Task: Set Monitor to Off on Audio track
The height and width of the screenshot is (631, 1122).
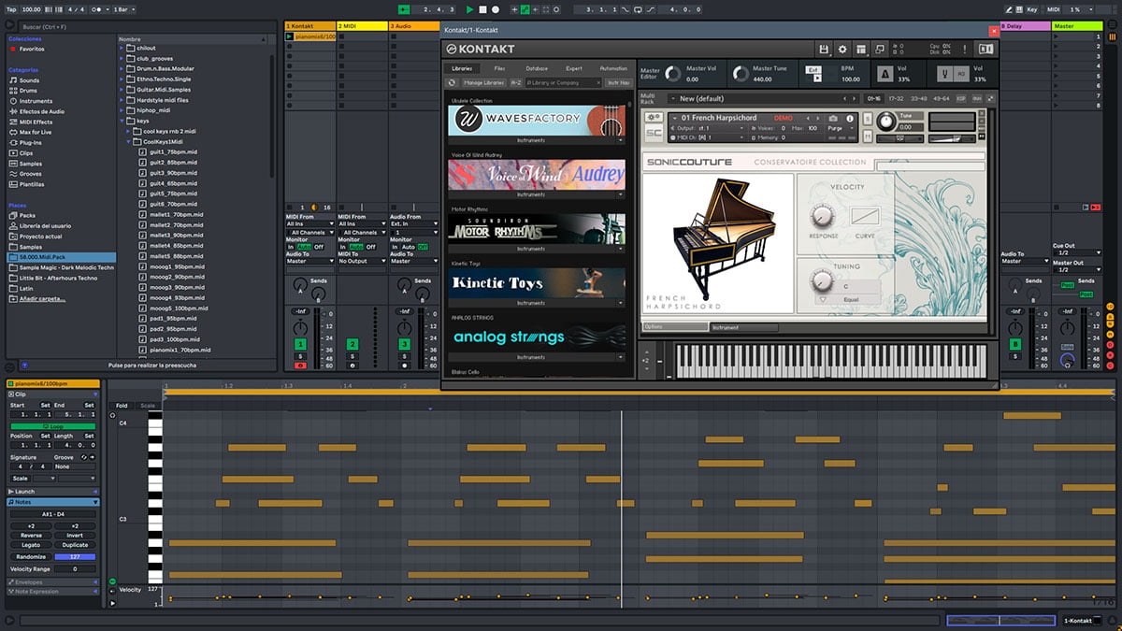Action: tap(424, 247)
